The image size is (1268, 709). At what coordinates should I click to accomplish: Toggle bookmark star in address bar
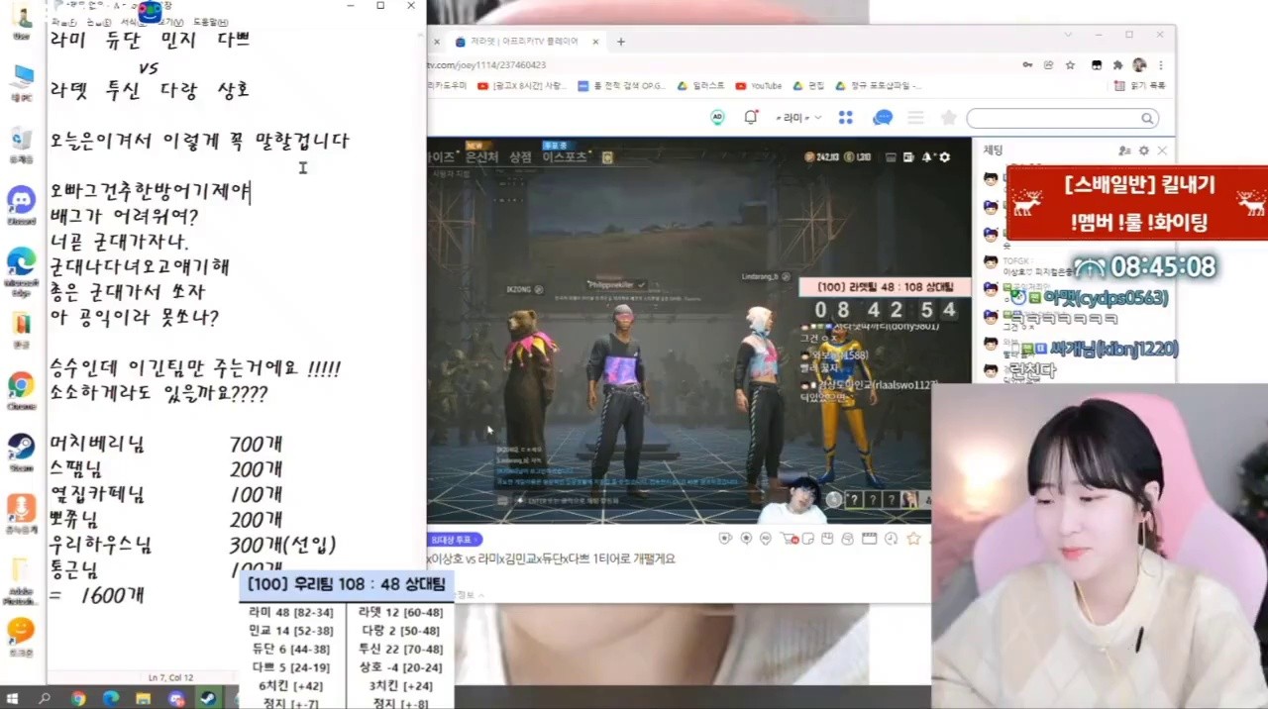1070,65
